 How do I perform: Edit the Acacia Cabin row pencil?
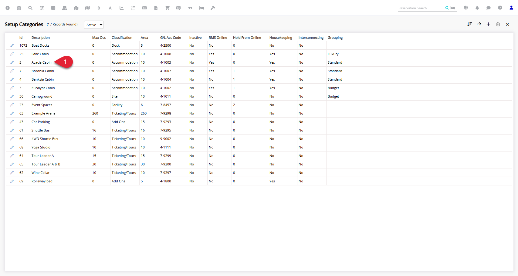click(x=12, y=62)
